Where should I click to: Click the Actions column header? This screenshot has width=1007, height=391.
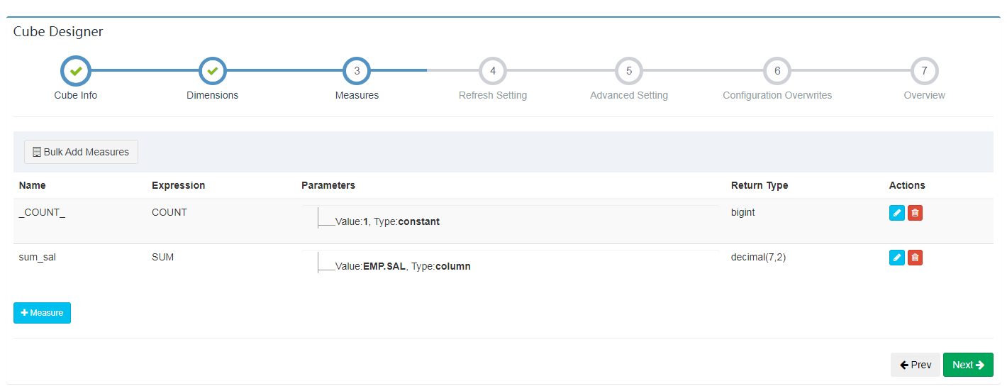pos(907,185)
